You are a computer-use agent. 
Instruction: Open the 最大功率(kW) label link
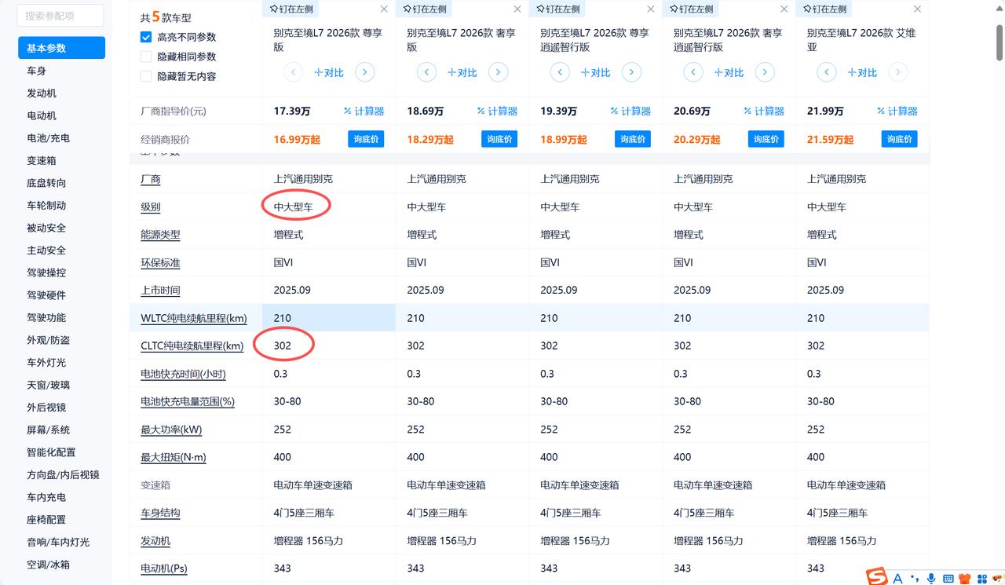click(171, 430)
